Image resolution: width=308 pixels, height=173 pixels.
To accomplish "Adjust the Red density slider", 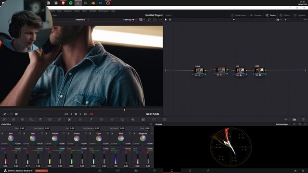I will click(x=5, y=159).
